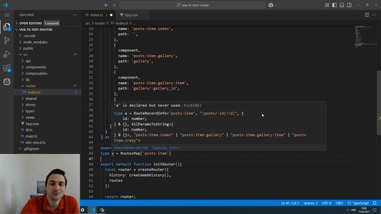The width and height of the screenshot is (381, 214).
Task: Click the VS Code taskbar icon
Action: click(92, 210)
